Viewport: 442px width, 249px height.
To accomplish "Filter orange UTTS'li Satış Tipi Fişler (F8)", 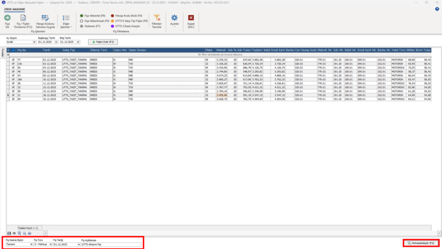I will pyautogui.click(x=129, y=21).
